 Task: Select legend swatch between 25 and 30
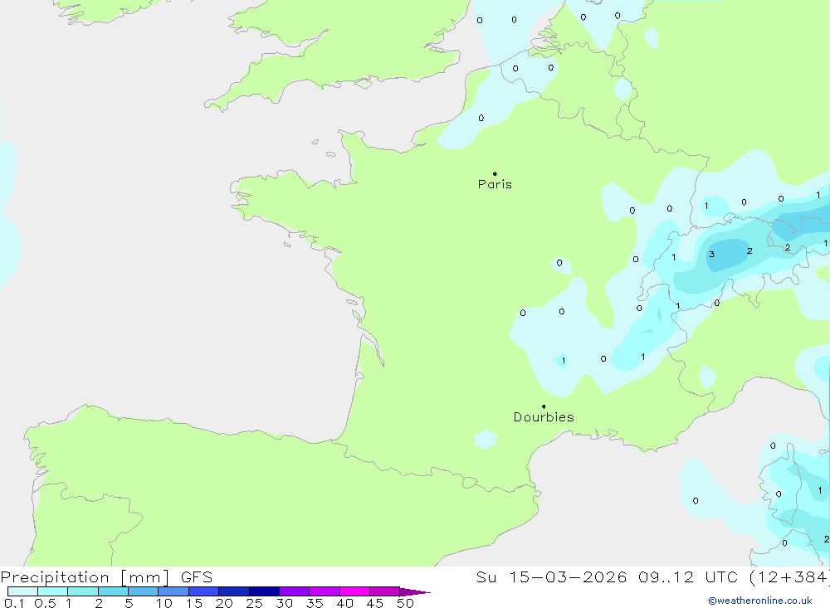coord(264,591)
